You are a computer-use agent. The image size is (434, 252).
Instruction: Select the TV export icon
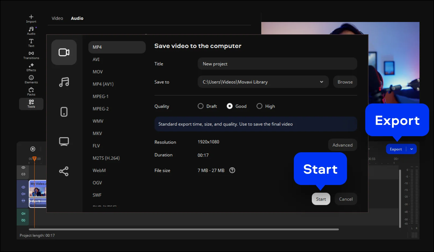click(x=64, y=141)
